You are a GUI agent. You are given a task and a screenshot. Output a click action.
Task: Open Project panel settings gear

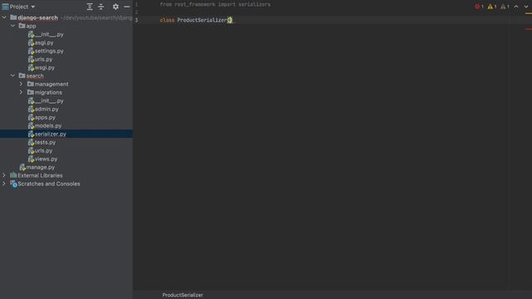point(116,7)
